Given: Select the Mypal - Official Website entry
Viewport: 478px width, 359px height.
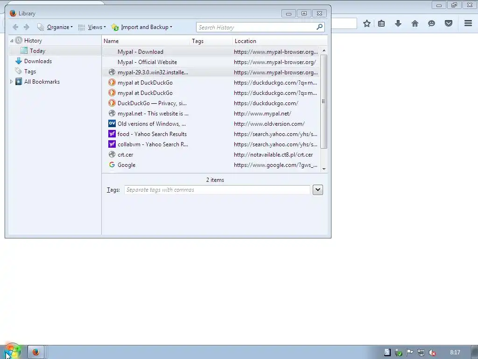Looking at the screenshot, I should point(211,62).
